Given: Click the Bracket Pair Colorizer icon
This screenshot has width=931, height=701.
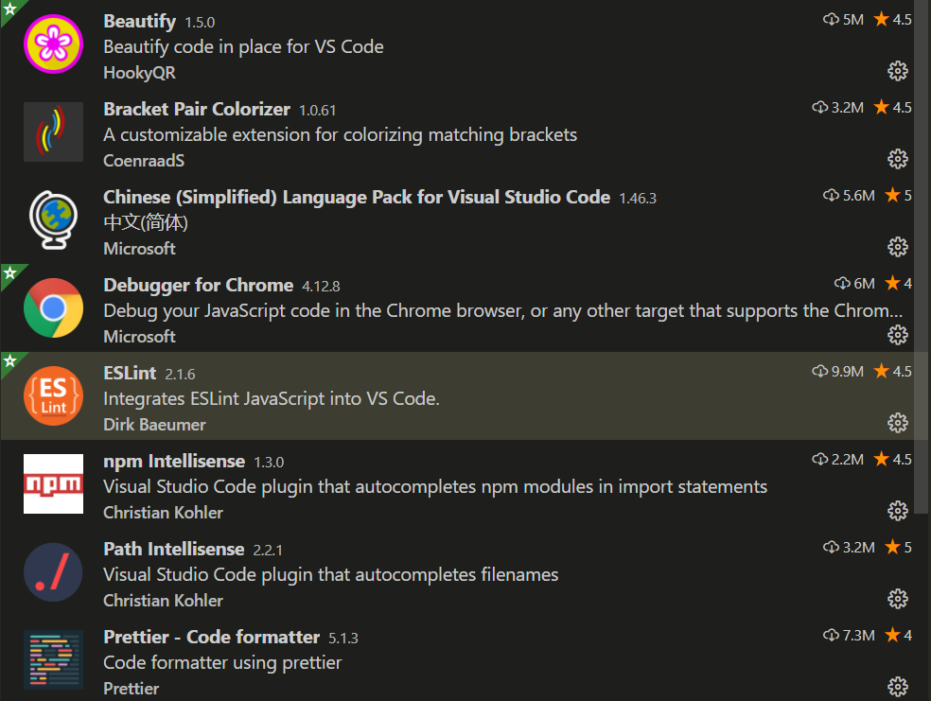Looking at the screenshot, I should pos(53,132).
